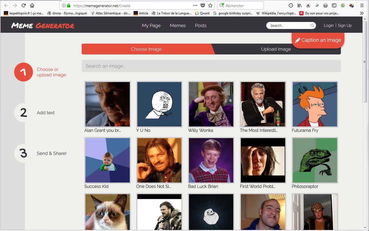Switch to the Upload image tab

click(276, 49)
